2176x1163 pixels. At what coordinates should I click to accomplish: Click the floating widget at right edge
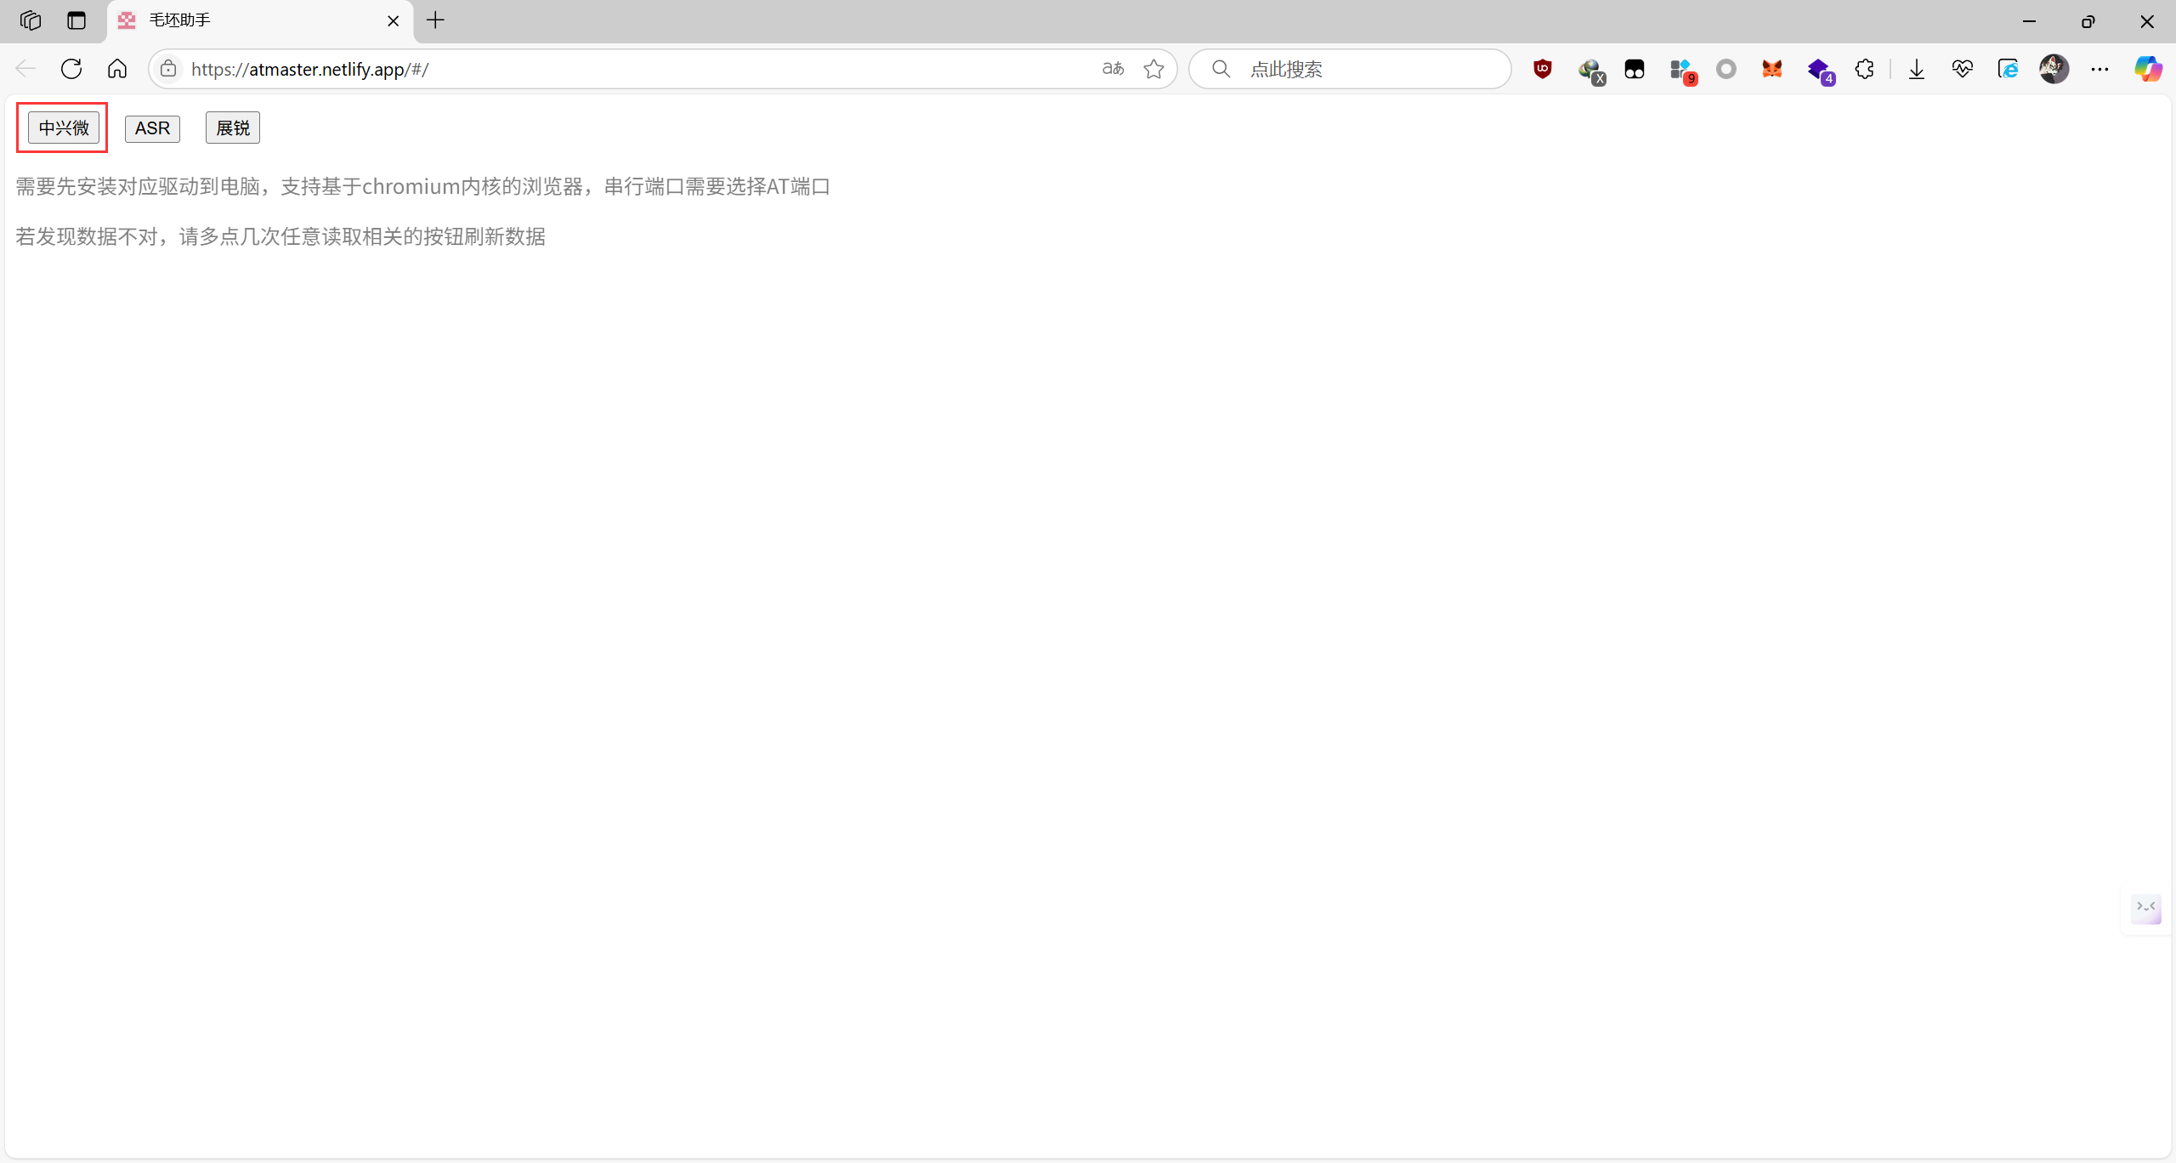(x=2146, y=908)
